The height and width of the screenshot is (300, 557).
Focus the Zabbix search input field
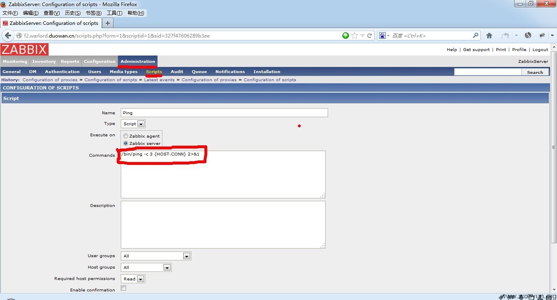pos(488,72)
